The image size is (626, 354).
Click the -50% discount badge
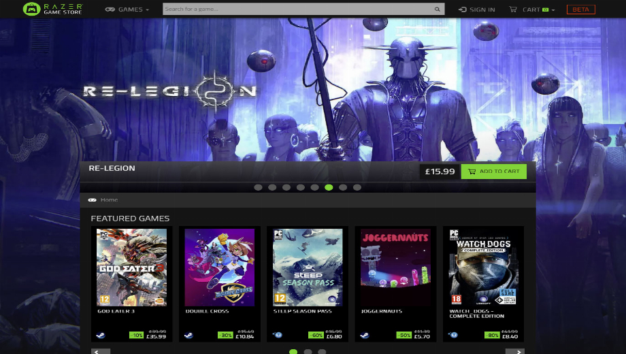[404, 335]
